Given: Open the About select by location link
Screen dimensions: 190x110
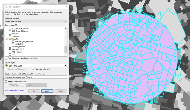Looking at the screenshot, I should tap(14, 91).
